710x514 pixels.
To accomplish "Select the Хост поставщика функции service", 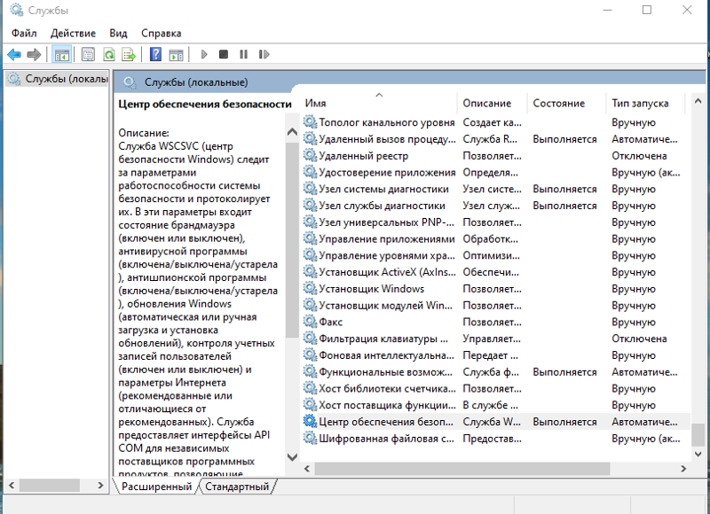I will tap(497, 405).
